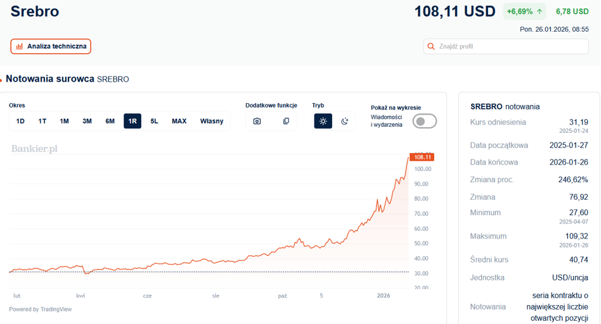This screenshot has width=601, height=324.
Task: Take a chart snapshot with camera icon
Action: click(x=257, y=121)
